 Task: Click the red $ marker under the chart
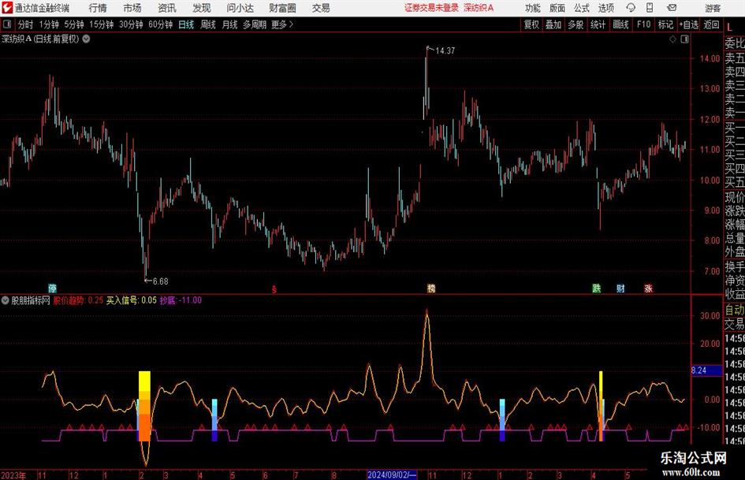coord(274,289)
